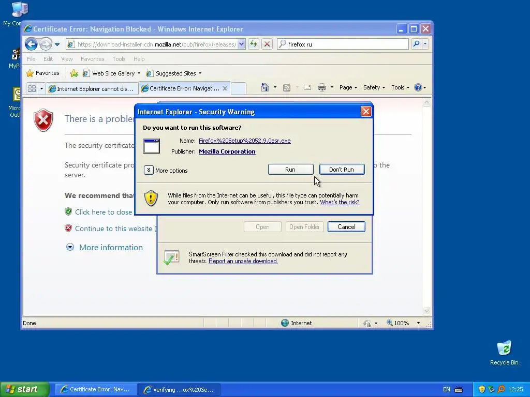The height and width of the screenshot is (397, 530).
Task: Open the Help menu
Action: coord(139,59)
